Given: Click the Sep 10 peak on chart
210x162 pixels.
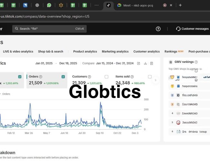Looking at the screenshot, I should coord(100,103).
